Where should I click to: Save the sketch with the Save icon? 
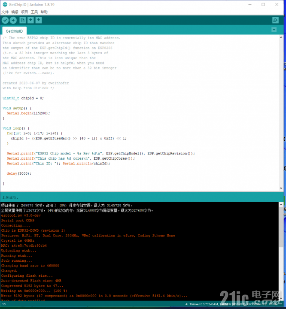[x=39, y=20]
